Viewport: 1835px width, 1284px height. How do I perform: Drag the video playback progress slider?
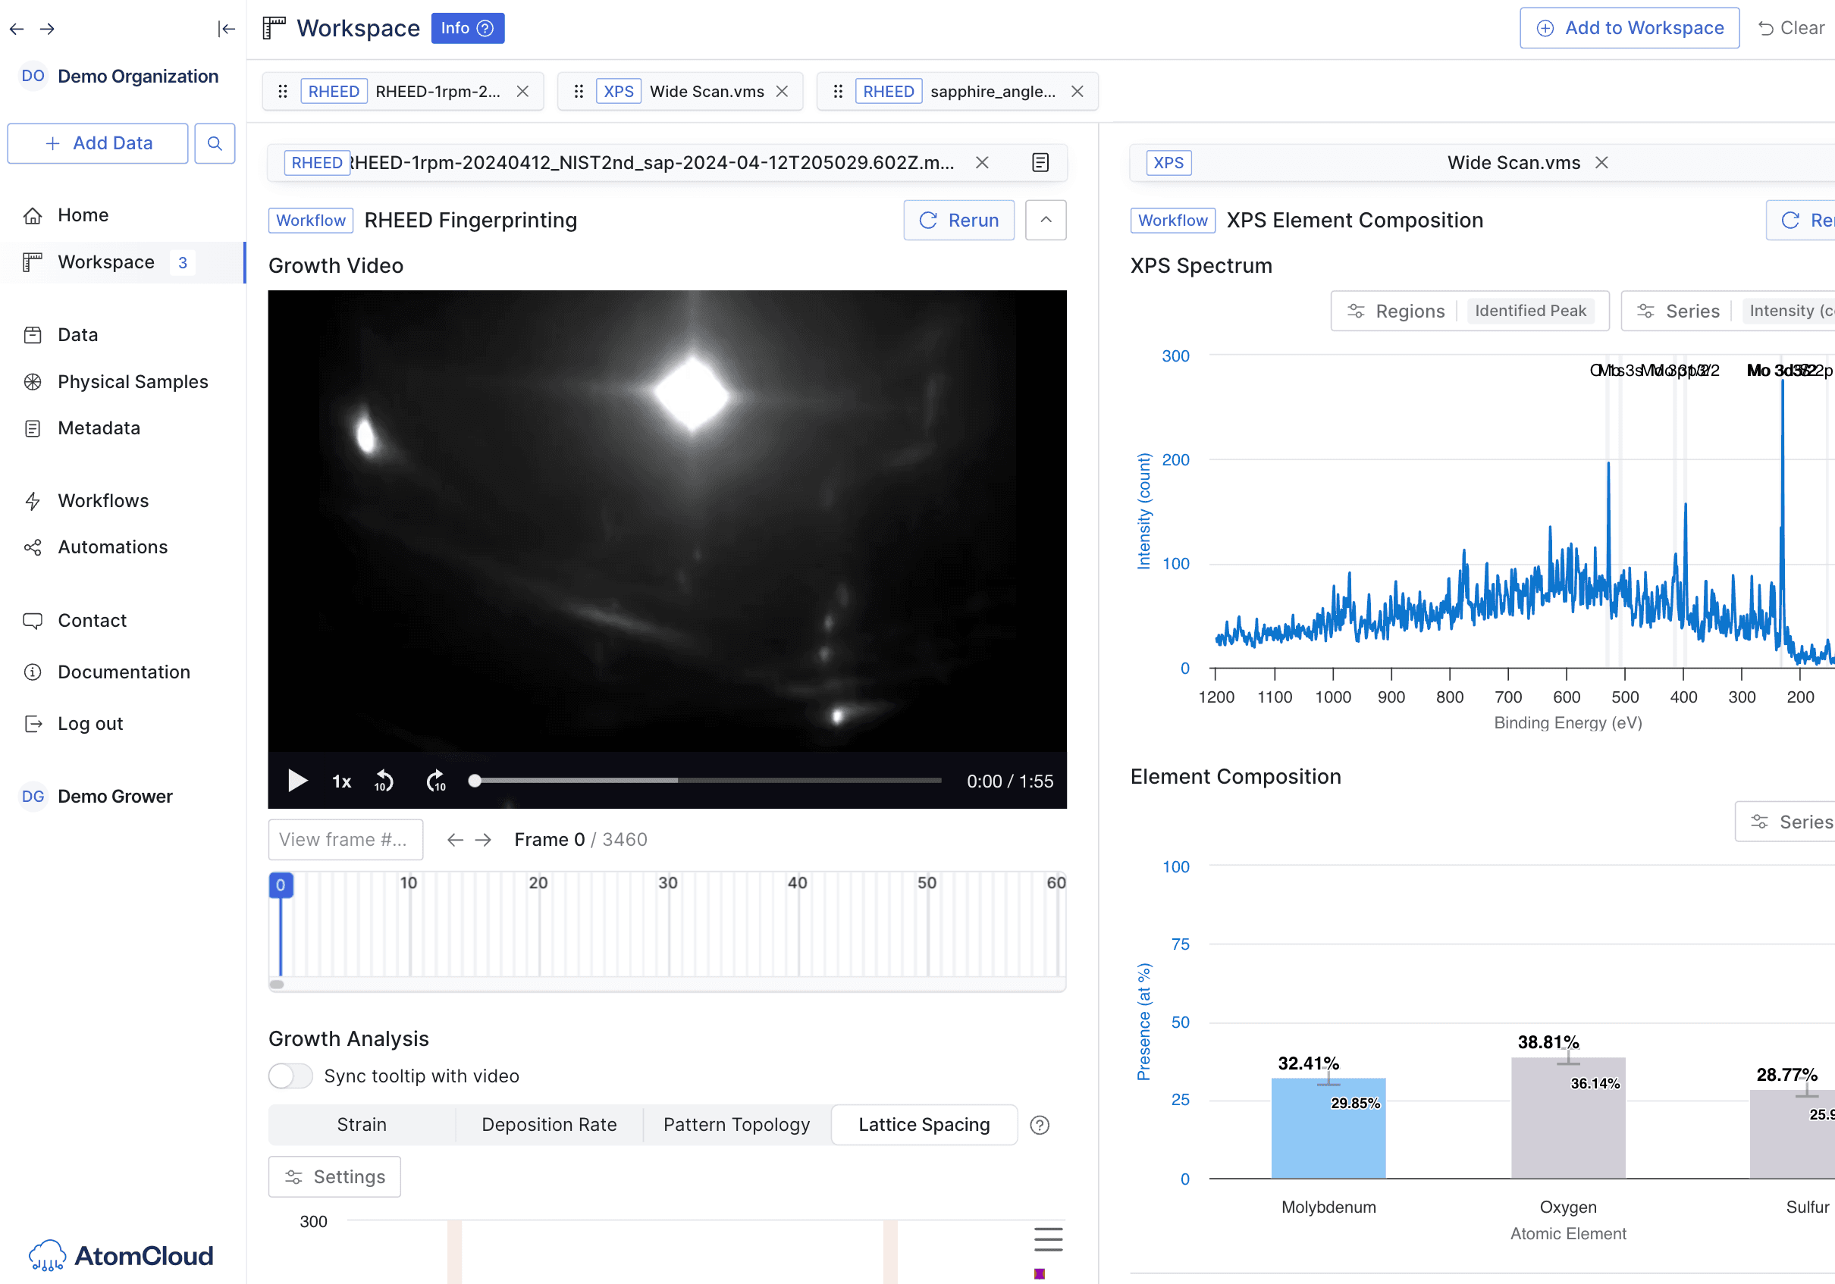click(472, 779)
